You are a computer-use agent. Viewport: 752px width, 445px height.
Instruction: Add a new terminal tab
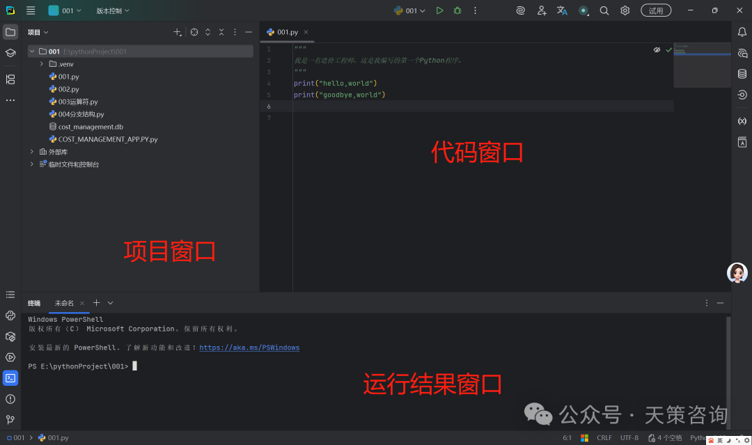pyautogui.click(x=96, y=302)
